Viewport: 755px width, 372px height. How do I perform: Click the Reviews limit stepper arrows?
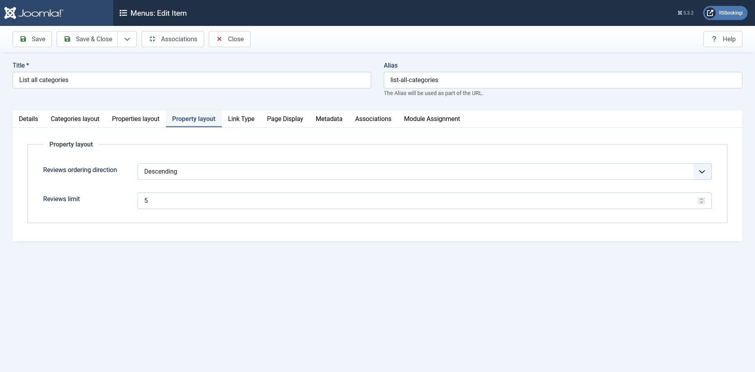click(702, 201)
